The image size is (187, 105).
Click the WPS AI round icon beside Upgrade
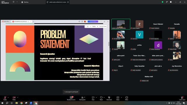click(x=79, y=22)
